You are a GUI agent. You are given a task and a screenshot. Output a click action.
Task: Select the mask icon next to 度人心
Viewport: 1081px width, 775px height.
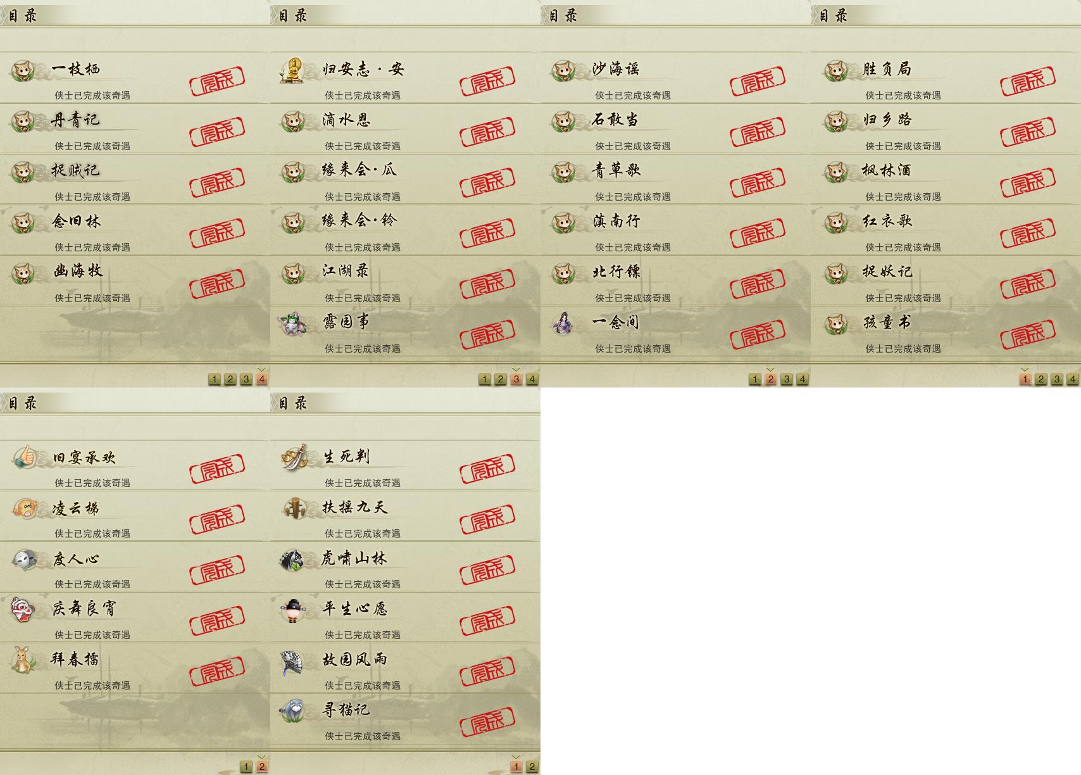[23, 558]
